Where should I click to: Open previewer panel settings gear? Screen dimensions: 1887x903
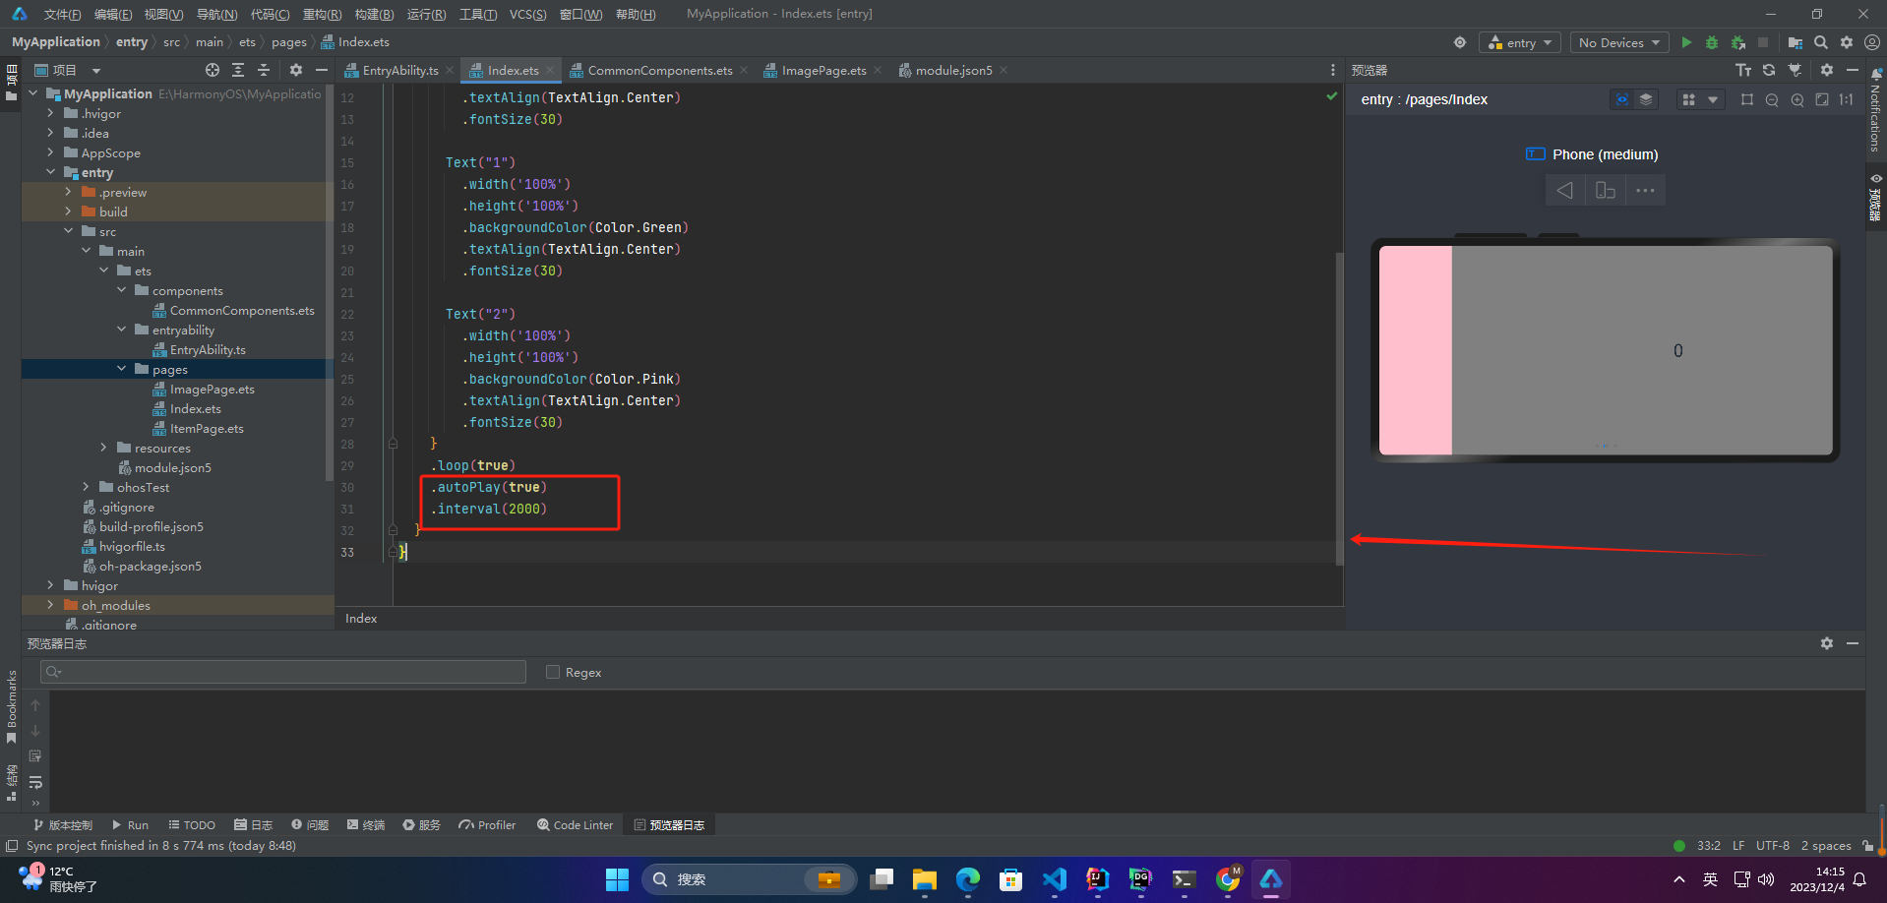click(1827, 70)
